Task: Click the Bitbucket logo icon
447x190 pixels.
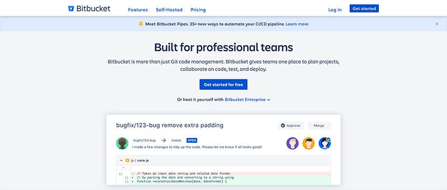Action: coord(71,8)
